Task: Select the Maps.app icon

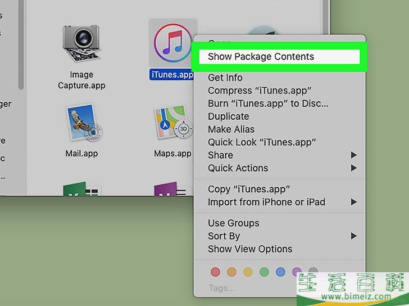Action: pos(173,123)
